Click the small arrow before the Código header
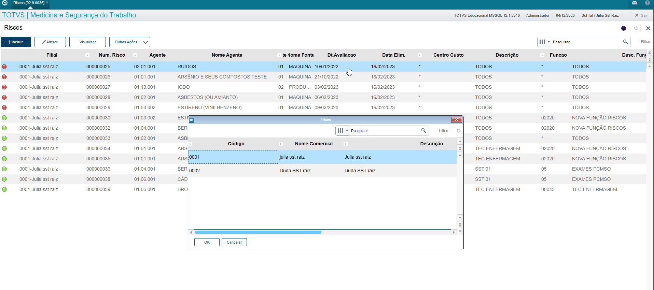This screenshot has width=654, height=290. (191, 144)
